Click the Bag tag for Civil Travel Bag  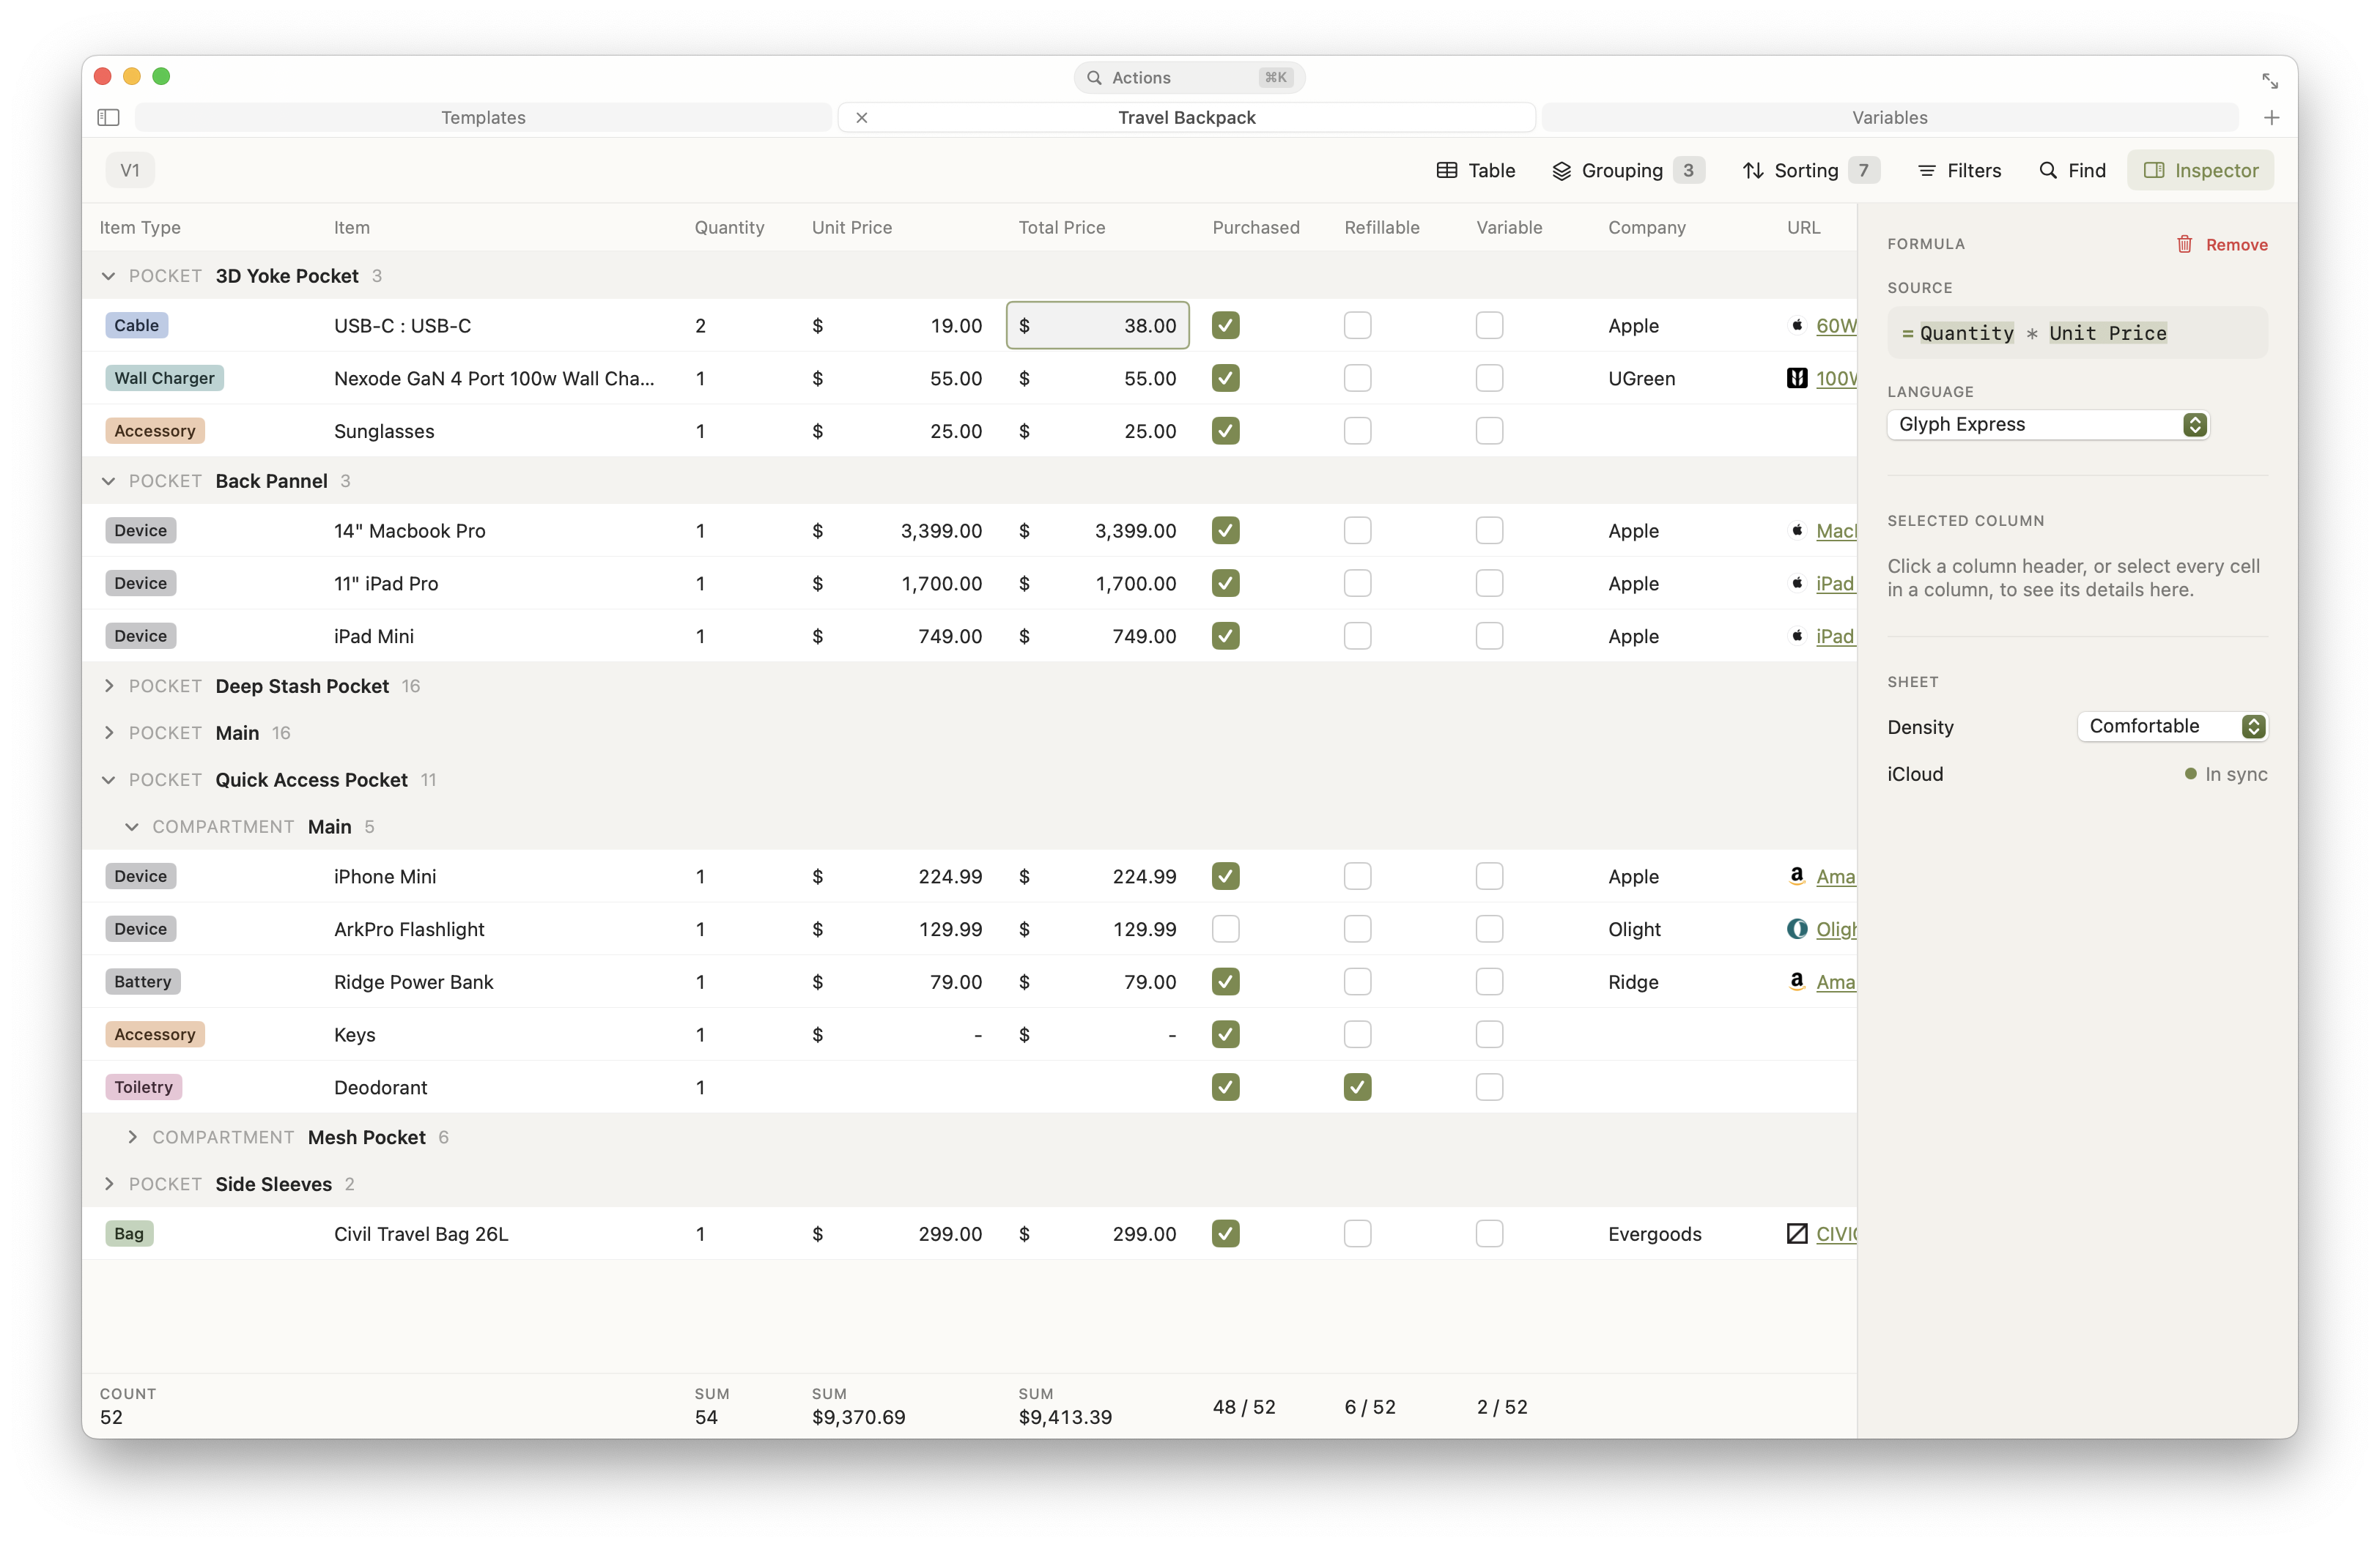click(x=129, y=1233)
